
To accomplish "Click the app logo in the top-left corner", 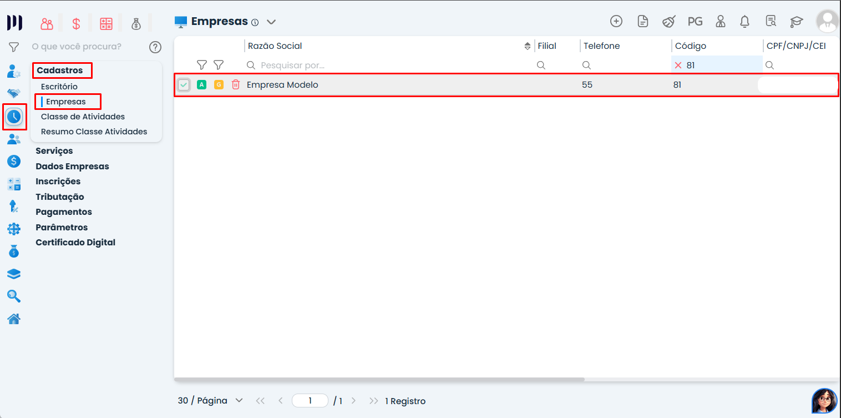I will [x=14, y=23].
